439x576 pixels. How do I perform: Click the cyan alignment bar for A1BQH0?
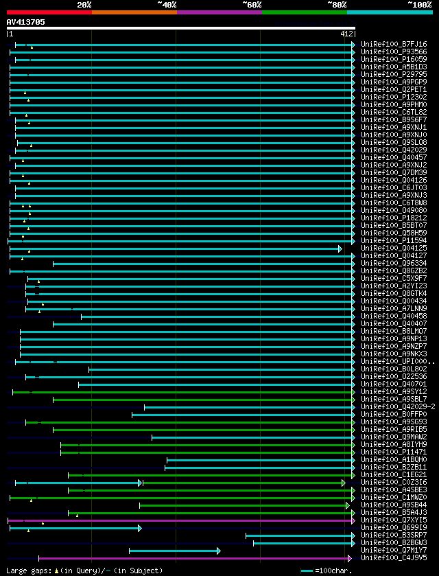click(261, 460)
